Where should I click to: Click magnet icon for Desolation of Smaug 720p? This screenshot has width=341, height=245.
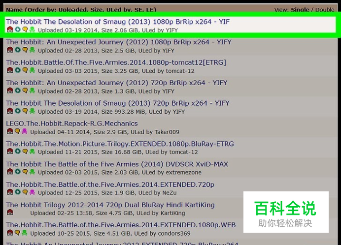click(10, 111)
